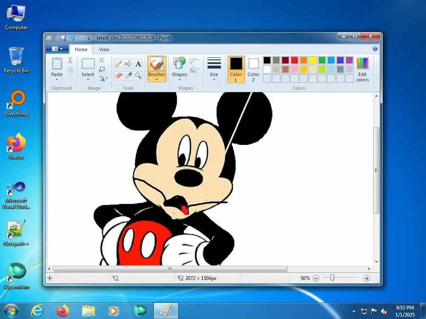Viewport: 426px width, 319px height.
Task: Open the Paint file menu button
Action: 57,49
